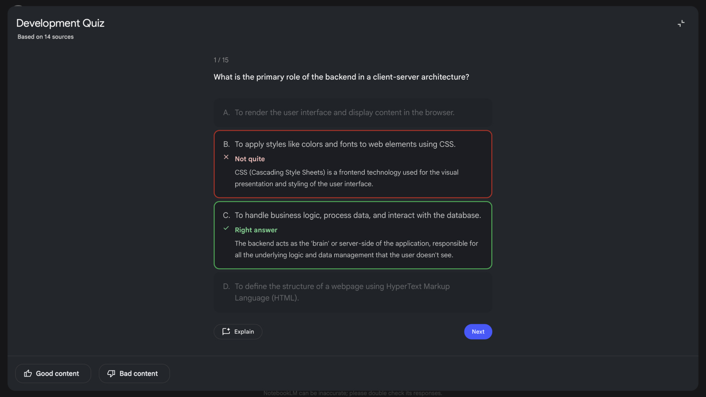This screenshot has width=706, height=397.
Task: Click the Bad content feedback button
Action: pyautogui.click(x=134, y=373)
